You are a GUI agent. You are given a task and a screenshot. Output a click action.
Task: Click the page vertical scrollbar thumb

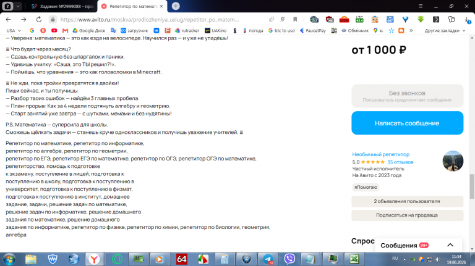coord(472,186)
